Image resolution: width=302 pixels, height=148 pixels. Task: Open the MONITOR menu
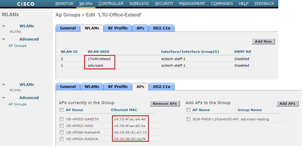click(64, 4)
